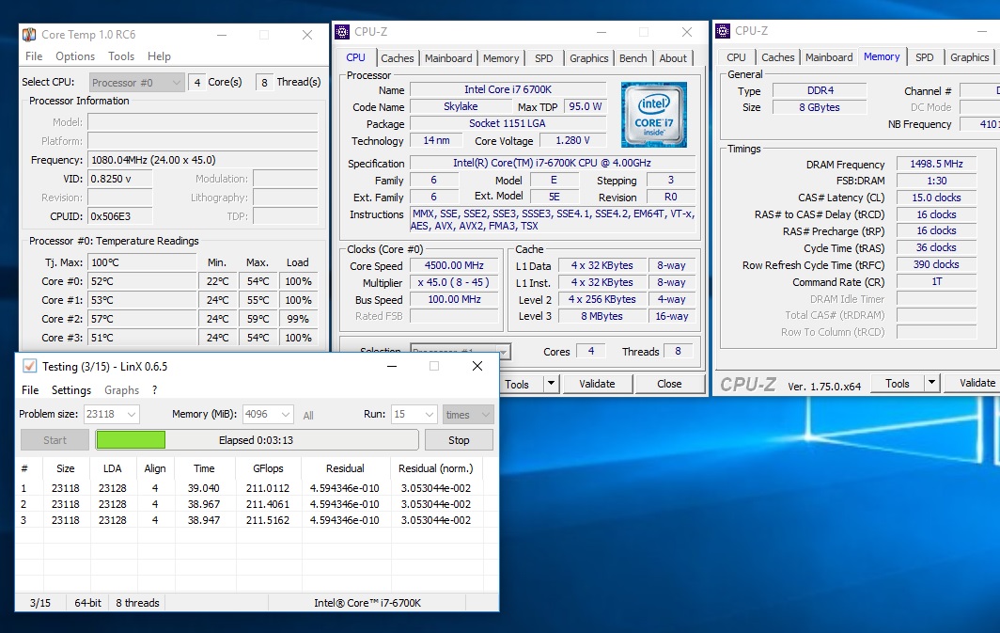This screenshot has height=633, width=1000.
Task: Expand the Memory (MiB) dropdown in LinX
Action: click(286, 414)
